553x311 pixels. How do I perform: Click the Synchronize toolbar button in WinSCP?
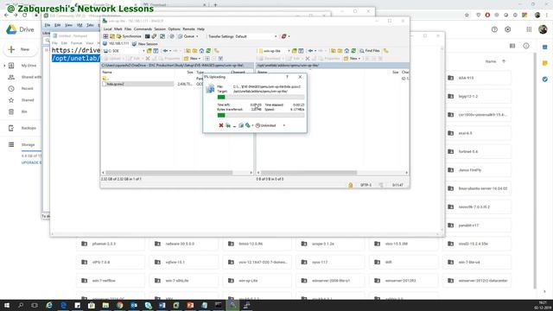(x=129, y=36)
